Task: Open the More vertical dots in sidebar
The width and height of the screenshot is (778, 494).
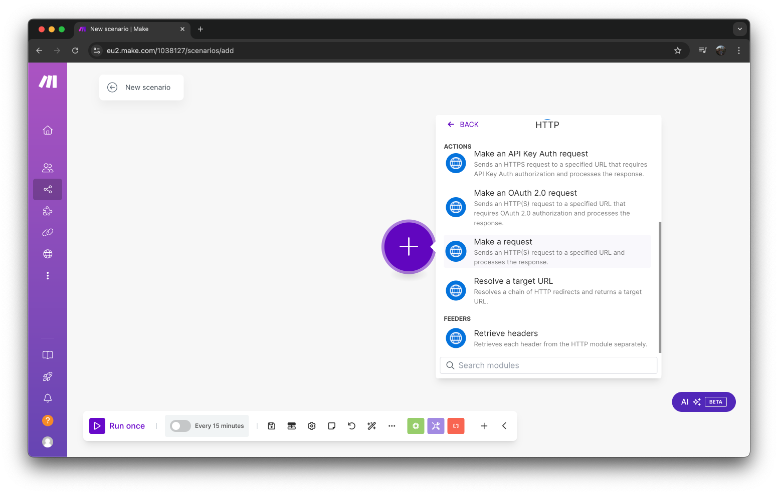Action: point(48,276)
